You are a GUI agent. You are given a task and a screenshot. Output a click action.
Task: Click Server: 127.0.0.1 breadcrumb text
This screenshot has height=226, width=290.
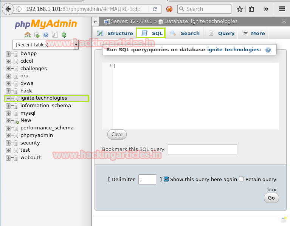coord(132,22)
